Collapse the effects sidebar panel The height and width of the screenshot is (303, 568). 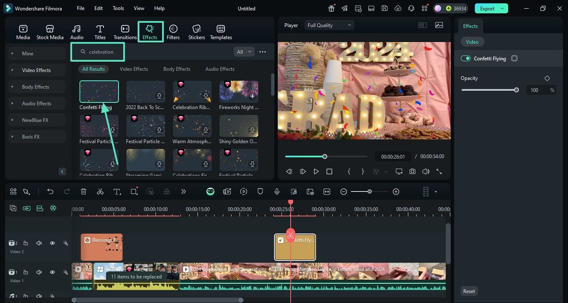pyautogui.click(x=62, y=171)
